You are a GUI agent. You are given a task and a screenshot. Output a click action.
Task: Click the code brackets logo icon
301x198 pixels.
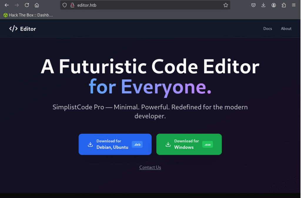14,29
